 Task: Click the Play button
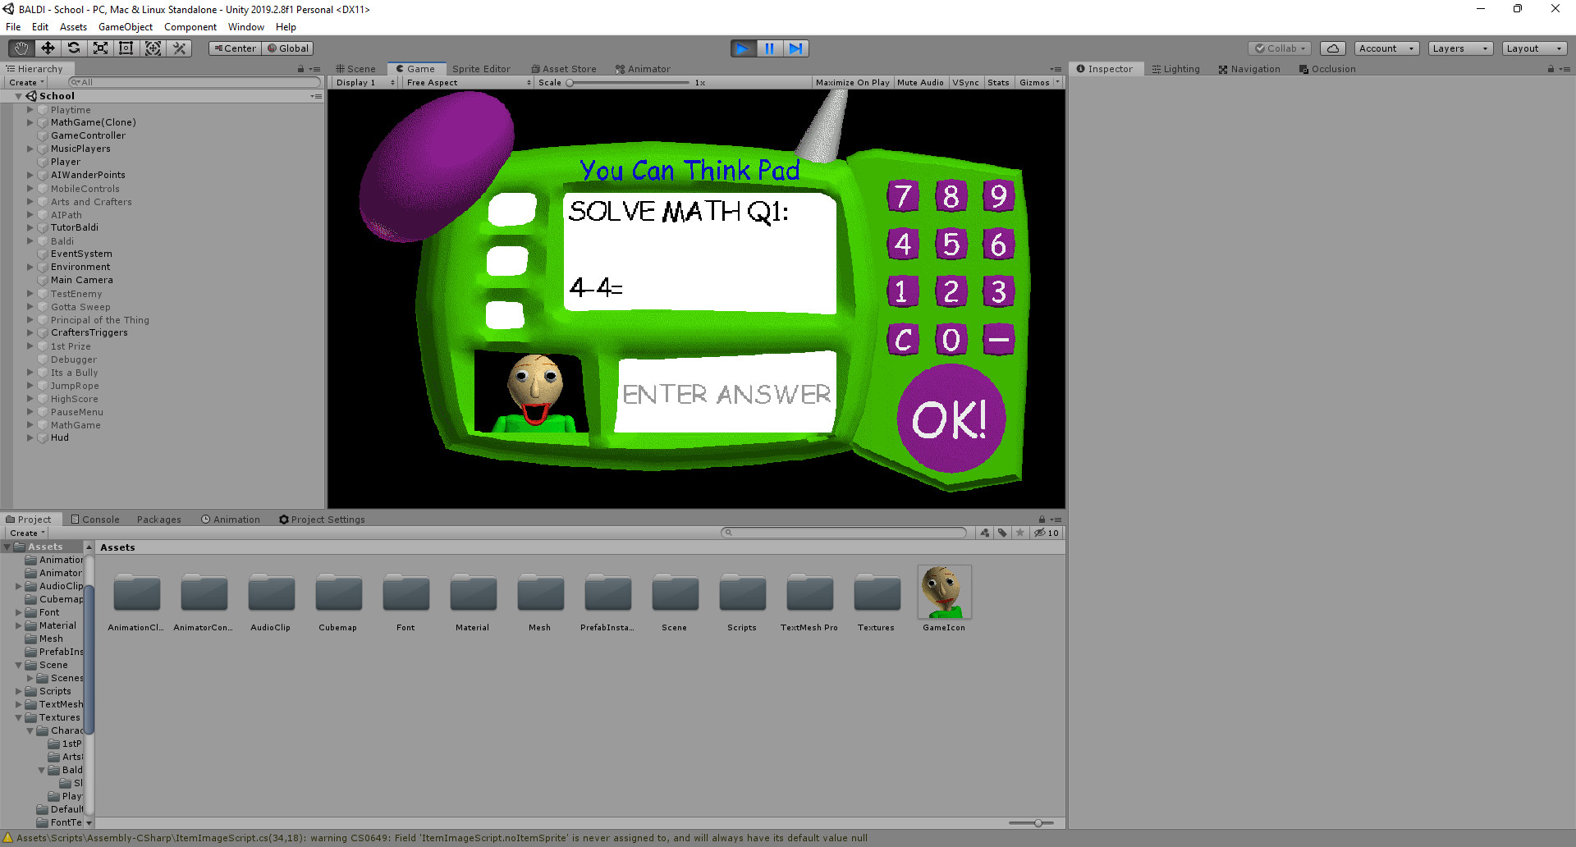tap(744, 48)
